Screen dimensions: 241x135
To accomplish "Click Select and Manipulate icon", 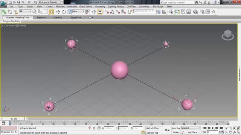I will (x=94, y=12).
